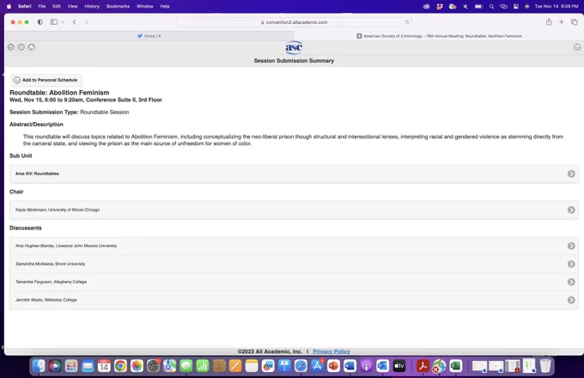Open chair Kayla Martensen's details
The width and height of the screenshot is (584, 378).
pyautogui.click(x=294, y=210)
